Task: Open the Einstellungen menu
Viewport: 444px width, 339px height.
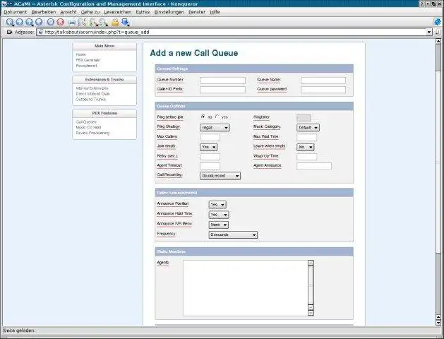Action: [x=169, y=12]
